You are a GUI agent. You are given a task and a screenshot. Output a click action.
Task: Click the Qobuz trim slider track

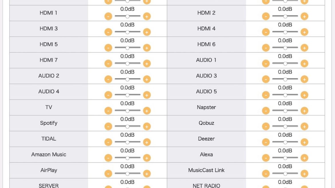[285, 126]
